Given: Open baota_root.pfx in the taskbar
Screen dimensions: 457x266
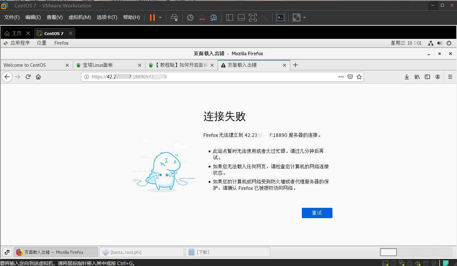Looking at the screenshot, I should (142, 252).
